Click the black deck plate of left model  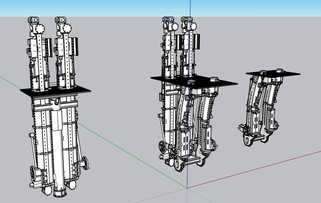click(56, 91)
